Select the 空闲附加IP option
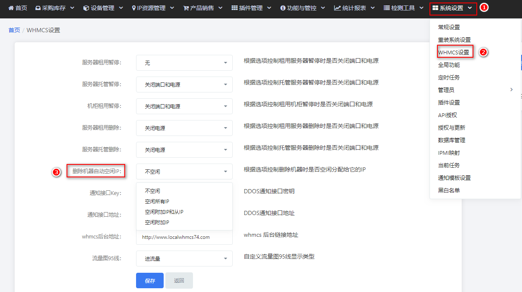 pyautogui.click(x=157, y=223)
